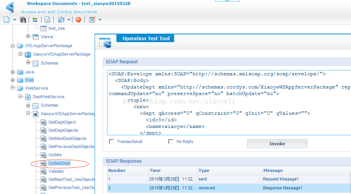Select the Request Message1 row
351x194 pixels.
click(229, 179)
